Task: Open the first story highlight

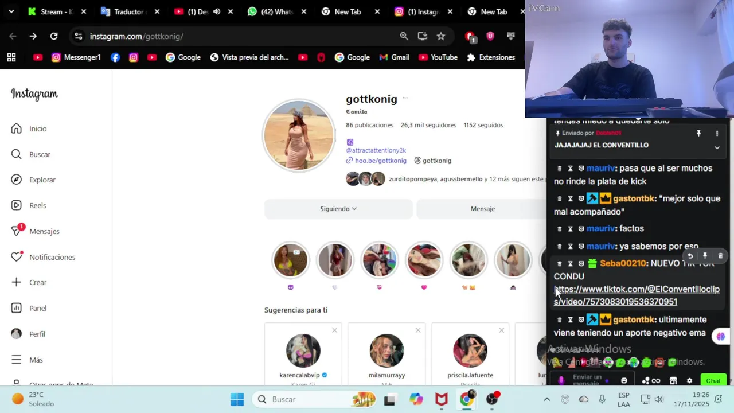Action: 290,260
